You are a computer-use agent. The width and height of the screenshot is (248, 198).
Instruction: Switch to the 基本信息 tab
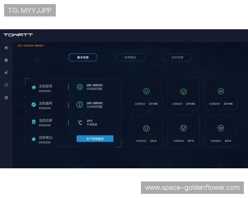[83, 58]
